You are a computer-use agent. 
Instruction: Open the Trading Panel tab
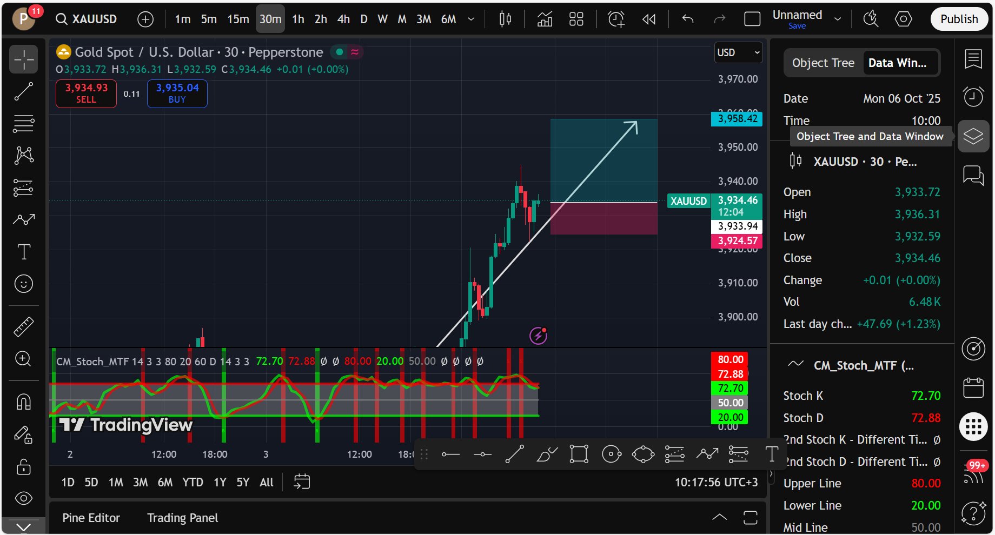coord(183,518)
